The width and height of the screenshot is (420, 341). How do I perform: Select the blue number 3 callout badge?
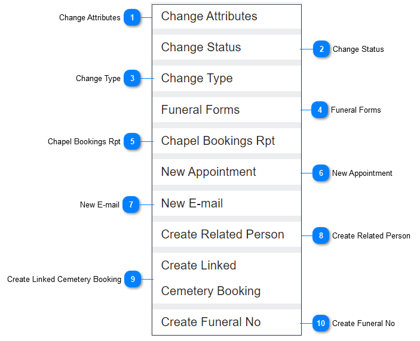tap(132, 78)
